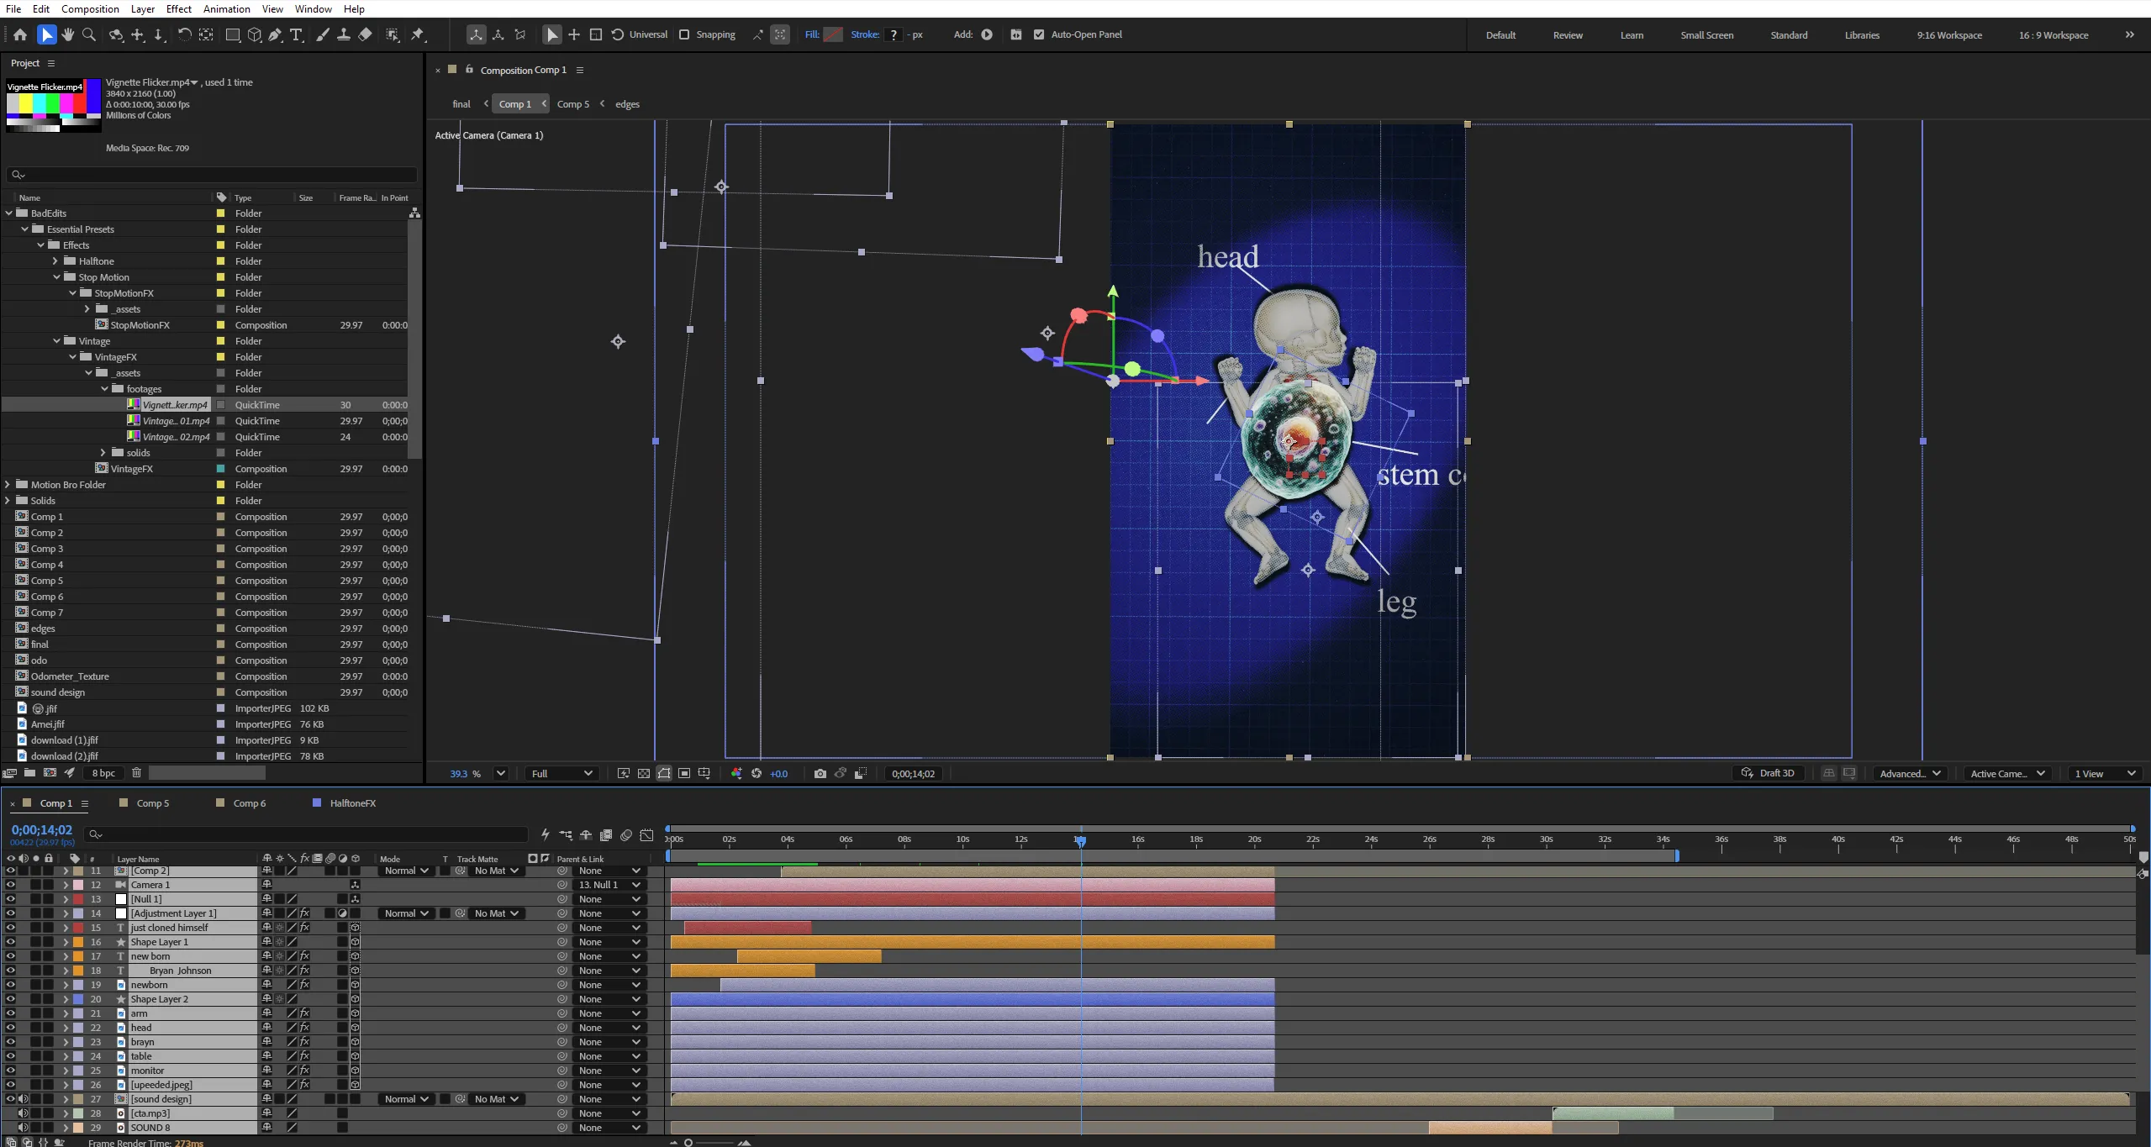This screenshot has height=1147, width=2151.
Task: Take a snapshot with the camera icon
Action: click(820, 774)
